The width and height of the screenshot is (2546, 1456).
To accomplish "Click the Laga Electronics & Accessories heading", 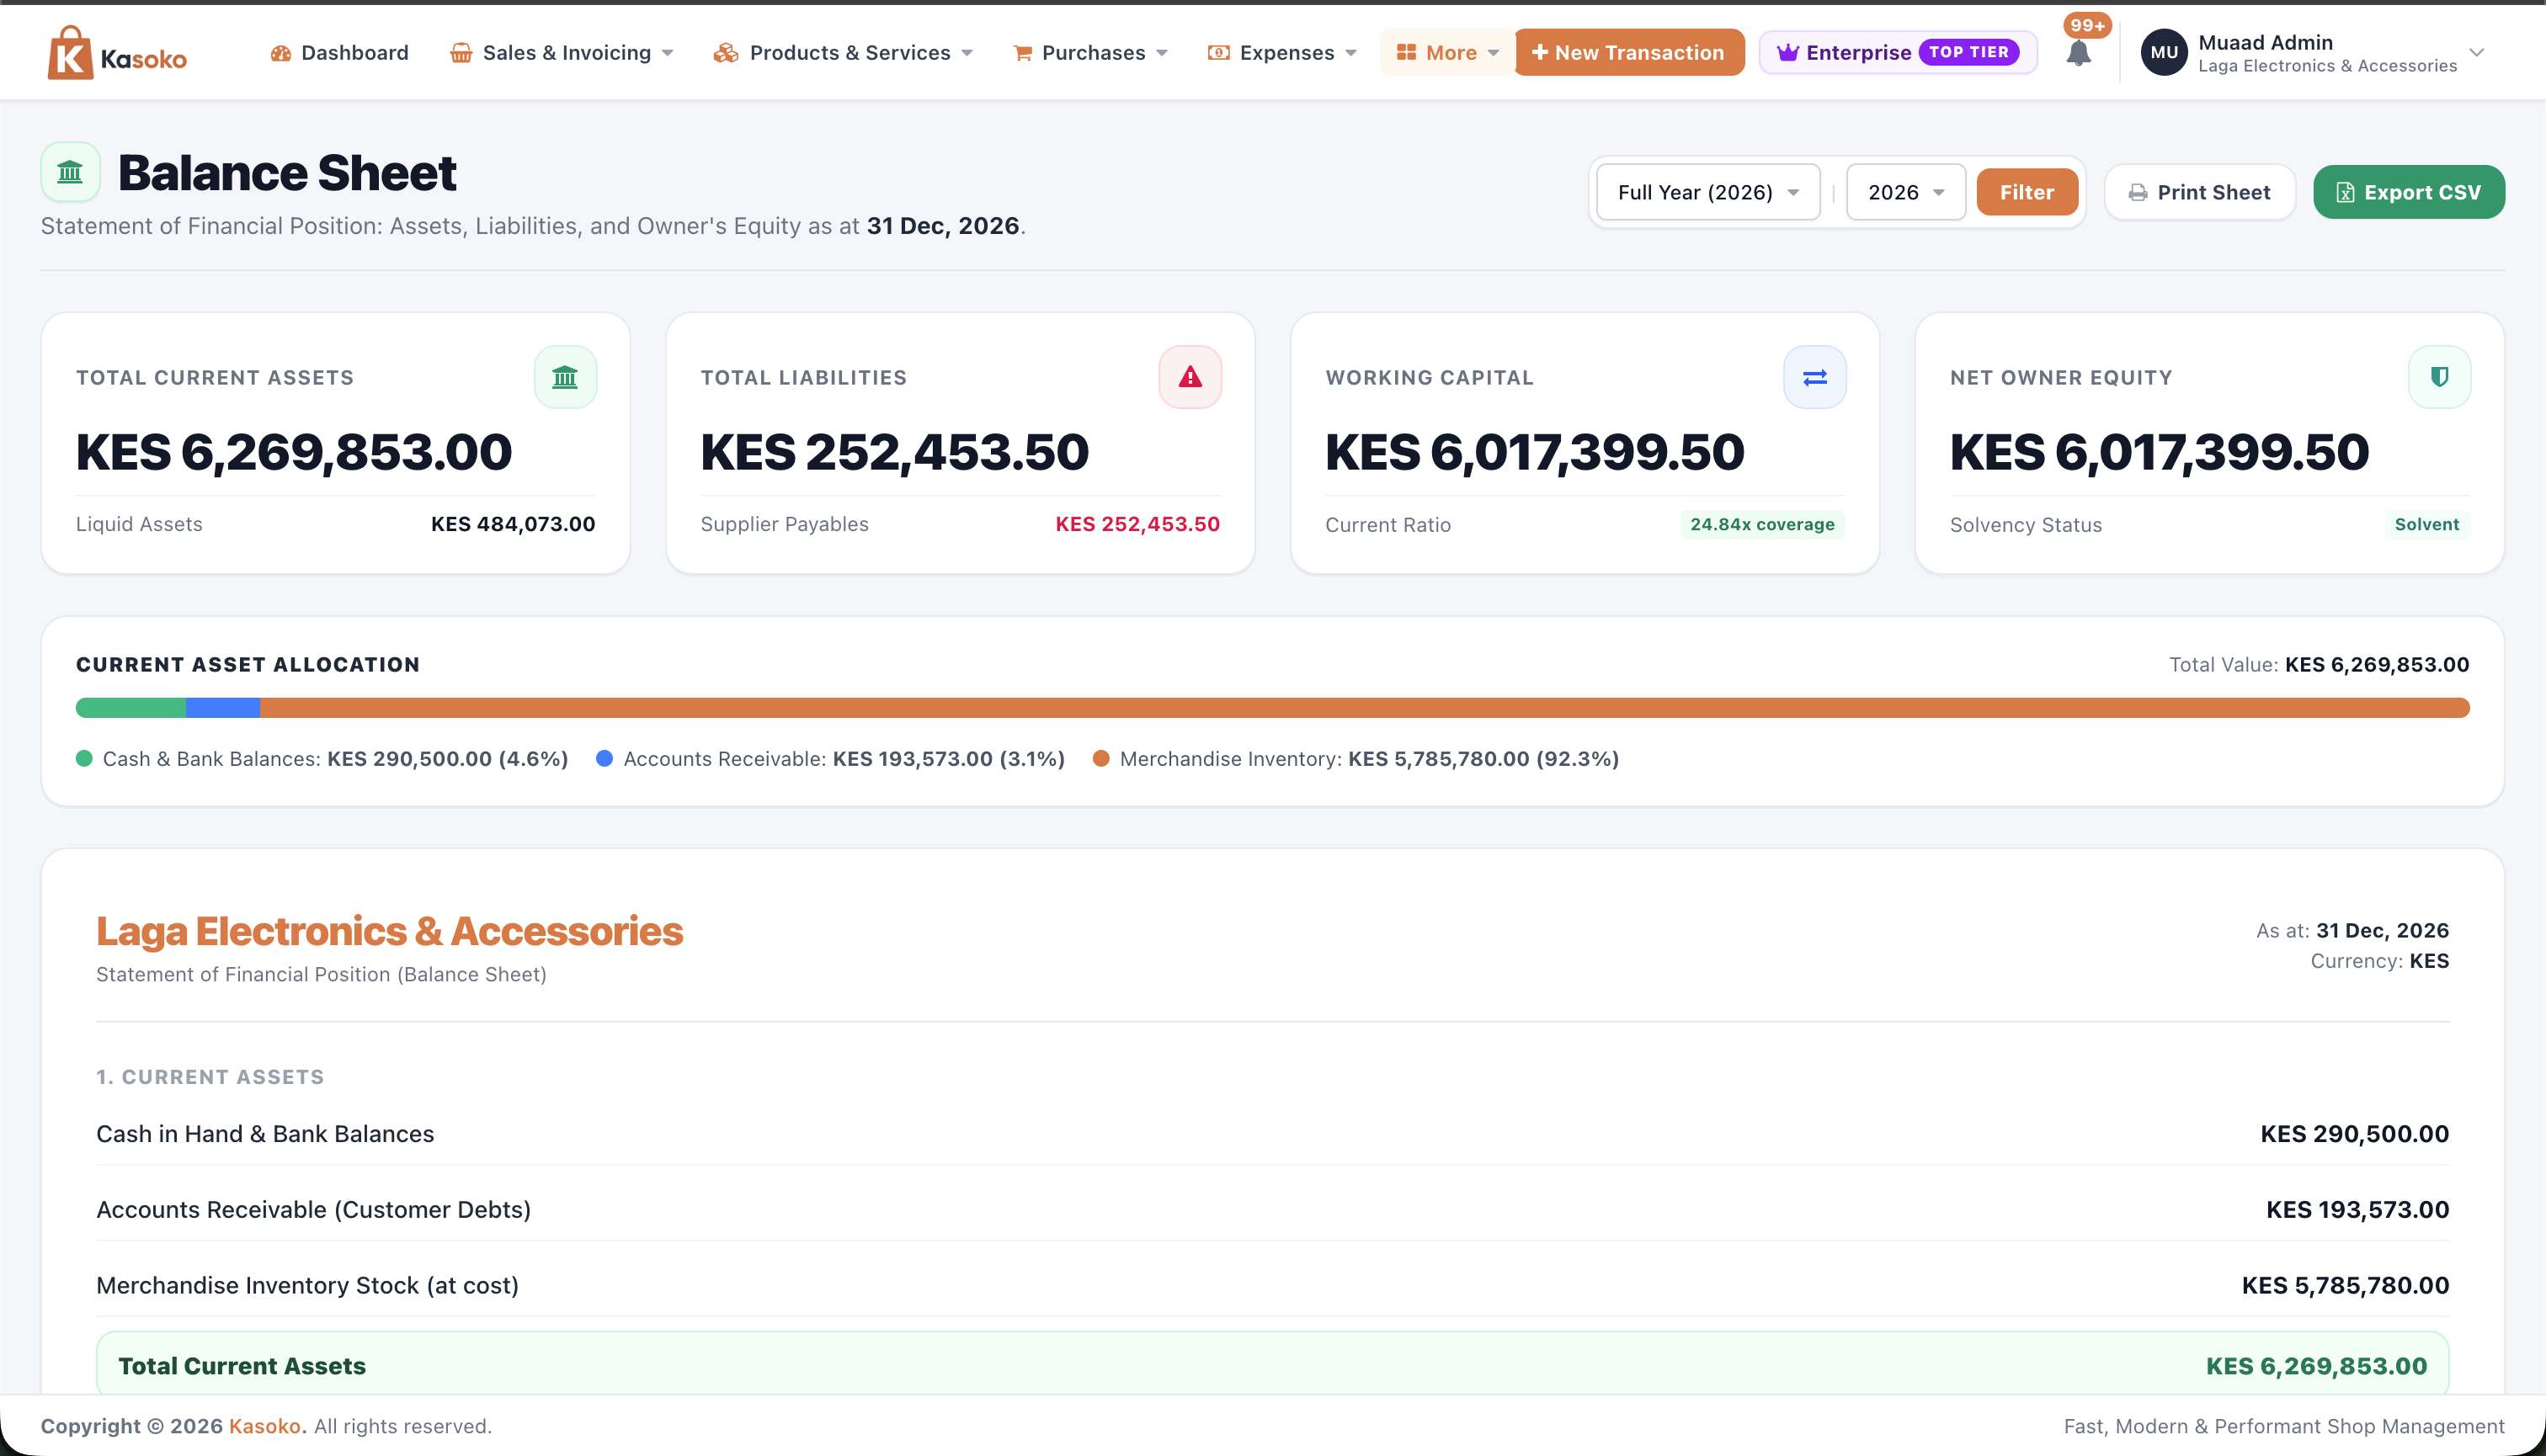I will pos(389,931).
